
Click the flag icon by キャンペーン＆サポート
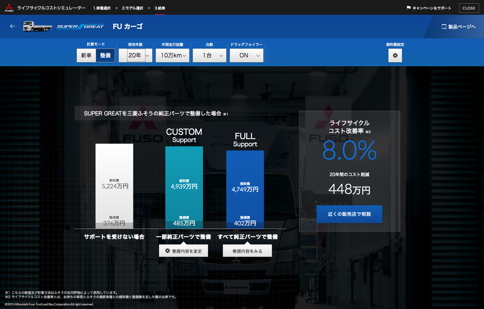click(x=409, y=8)
